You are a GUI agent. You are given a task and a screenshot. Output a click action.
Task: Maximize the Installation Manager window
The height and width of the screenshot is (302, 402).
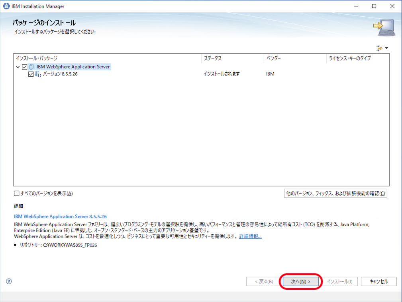click(374, 6)
